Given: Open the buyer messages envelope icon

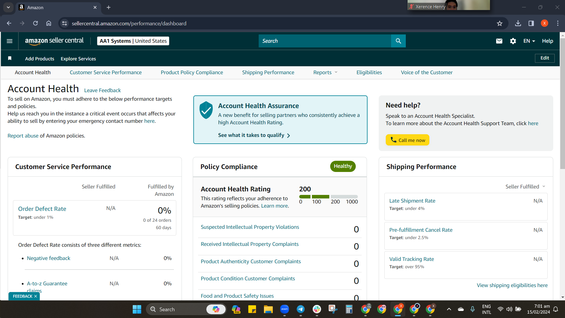Looking at the screenshot, I should 499,41.
